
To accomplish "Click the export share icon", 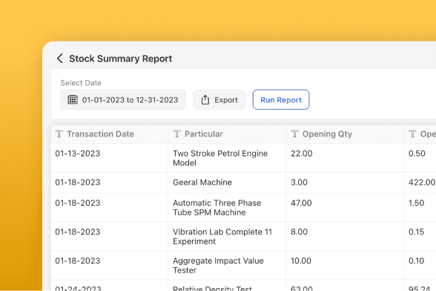I will tap(205, 99).
